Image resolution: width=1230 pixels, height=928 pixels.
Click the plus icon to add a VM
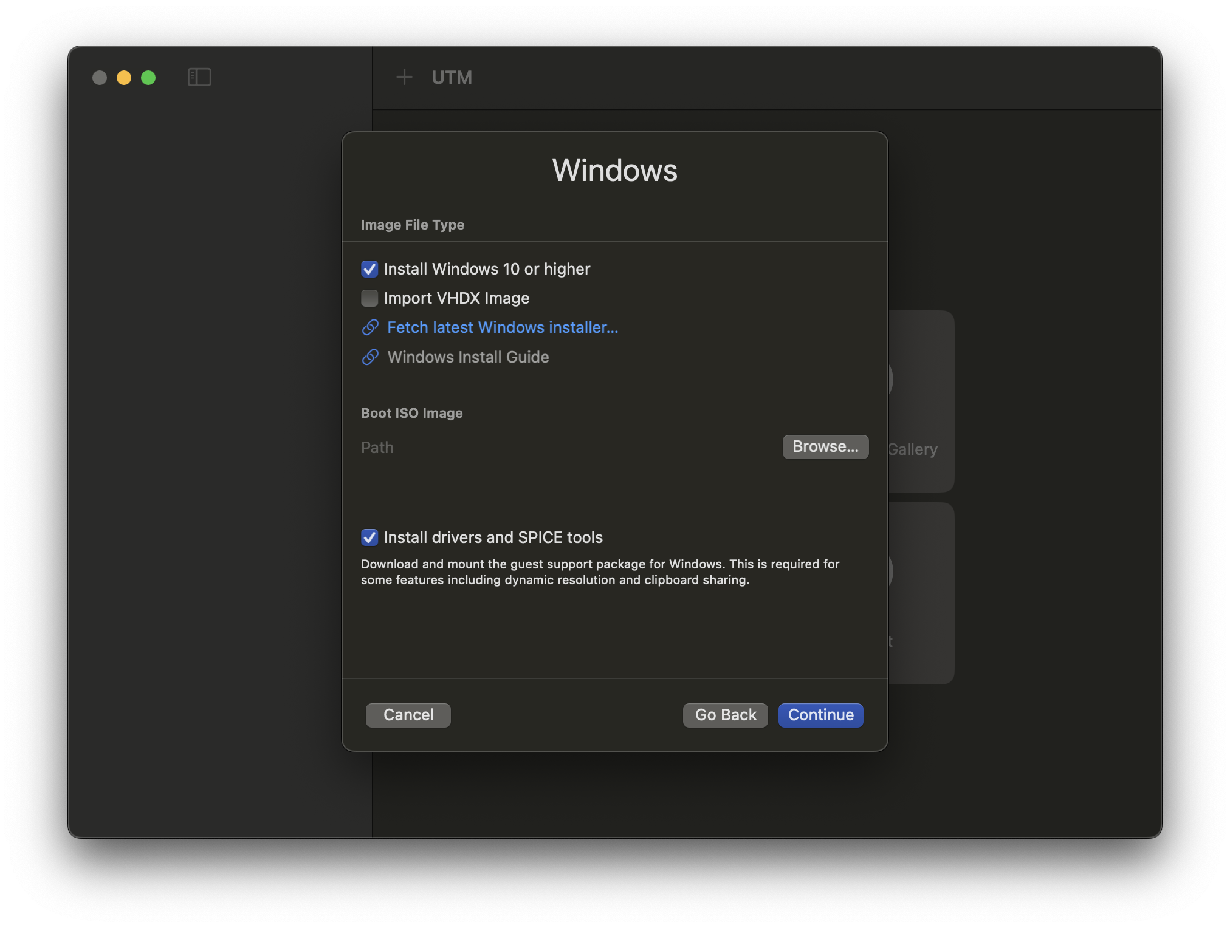click(404, 77)
